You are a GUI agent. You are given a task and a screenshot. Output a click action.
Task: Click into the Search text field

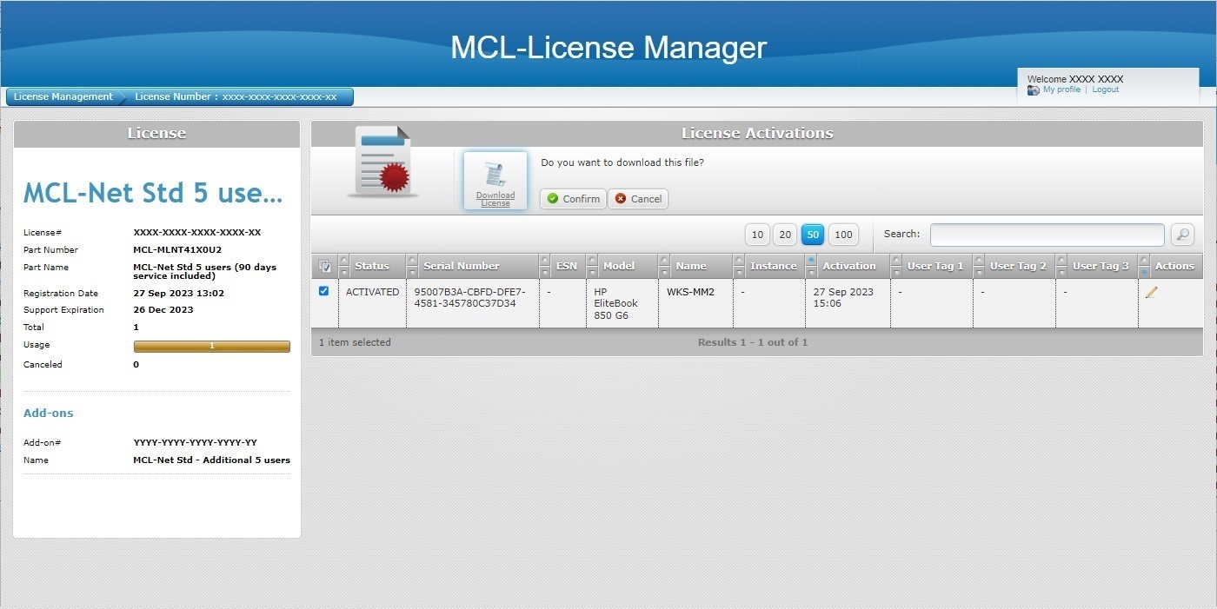[1047, 235]
